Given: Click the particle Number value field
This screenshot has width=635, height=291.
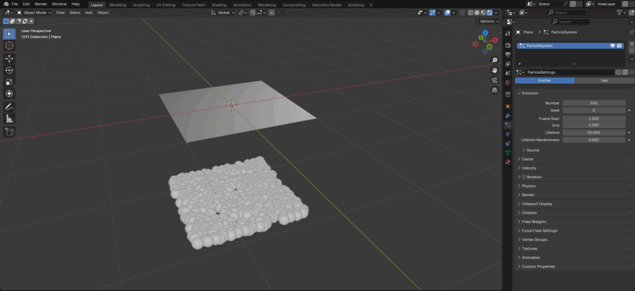Looking at the screenshot, I should [593, 103].
